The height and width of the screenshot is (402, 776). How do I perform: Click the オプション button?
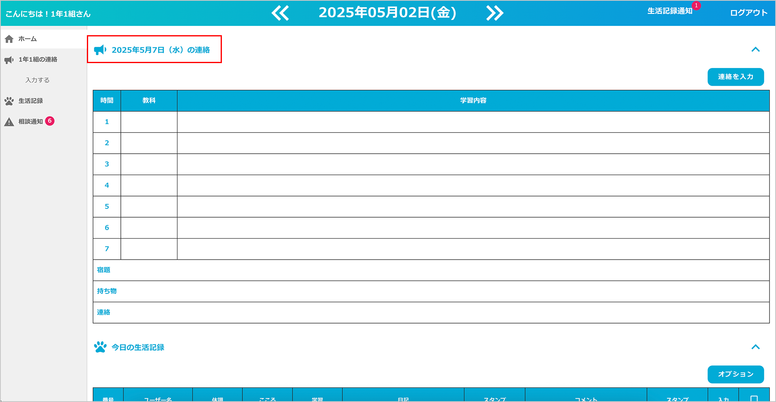click(x=735, y=374)
